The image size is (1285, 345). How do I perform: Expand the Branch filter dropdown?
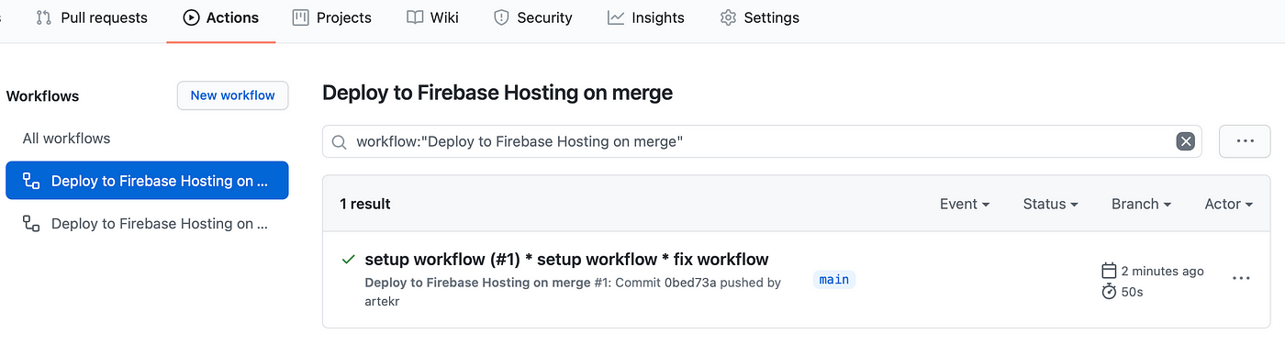coord(1141,204)
